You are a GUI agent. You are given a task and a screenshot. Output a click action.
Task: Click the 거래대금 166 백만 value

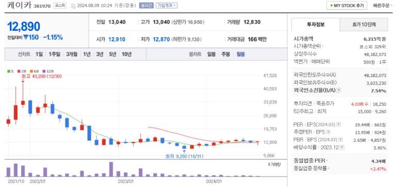(257, 39)
